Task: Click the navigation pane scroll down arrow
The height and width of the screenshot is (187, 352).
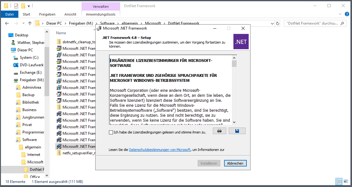Action: (47, 175)
